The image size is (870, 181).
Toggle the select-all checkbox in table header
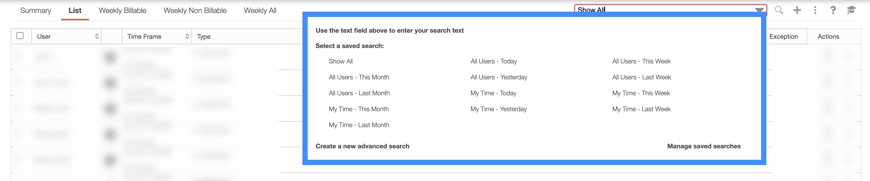pos(20,36)
